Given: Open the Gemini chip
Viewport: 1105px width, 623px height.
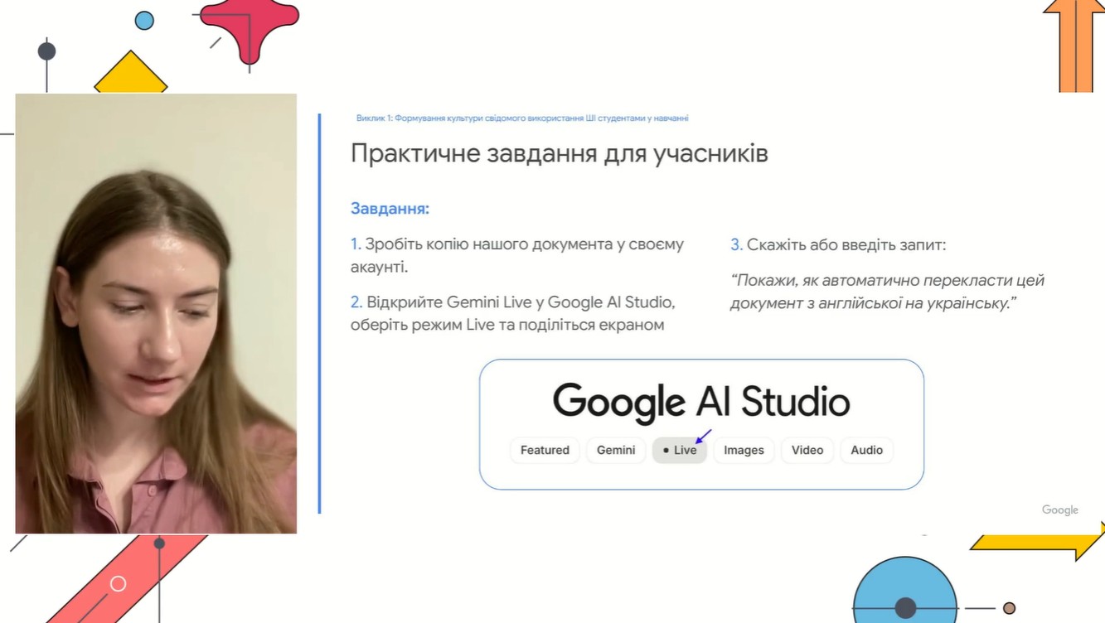Looking at the screenshot, I should (x=616, y=450).
